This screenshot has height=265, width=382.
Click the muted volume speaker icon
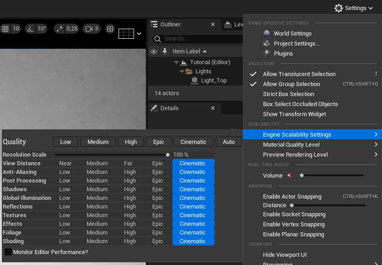pyautogui.click(x=289, y=175)
